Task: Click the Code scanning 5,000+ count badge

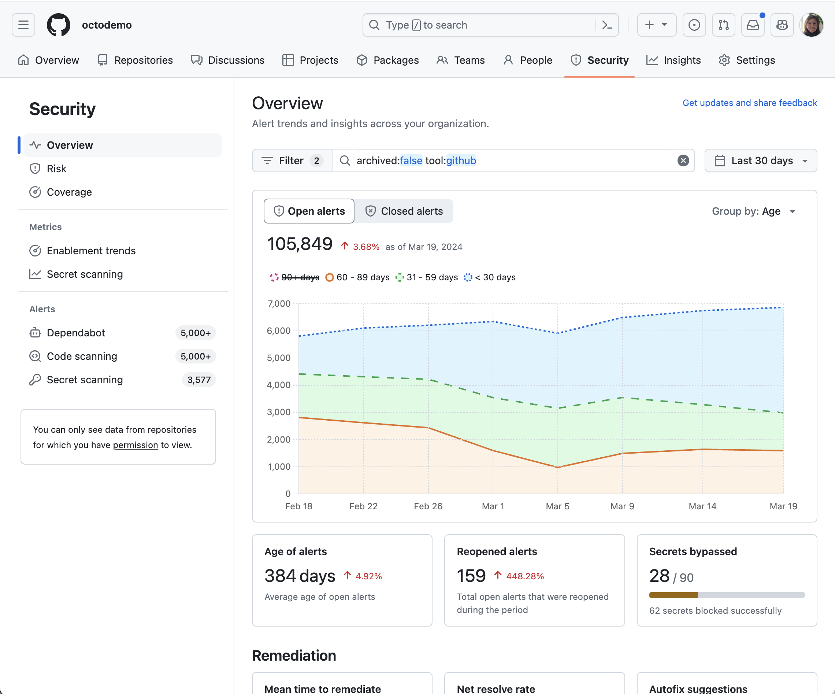Action: (196, 356)
